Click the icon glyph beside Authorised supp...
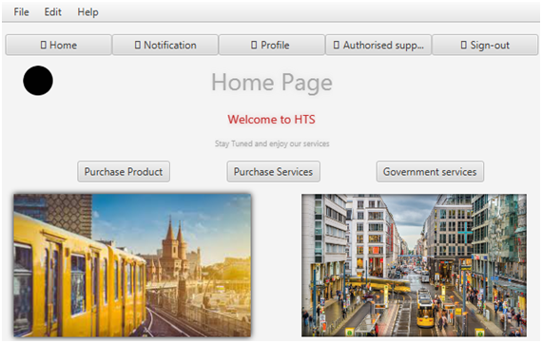The width and height of the screenshot is (542, 343). 337,45
